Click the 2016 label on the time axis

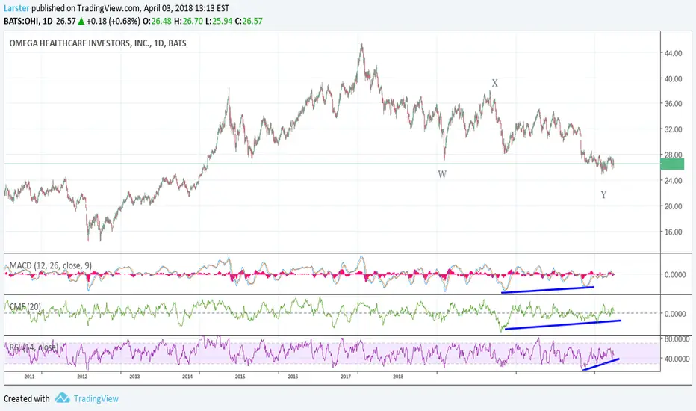(x=293, y=377)
